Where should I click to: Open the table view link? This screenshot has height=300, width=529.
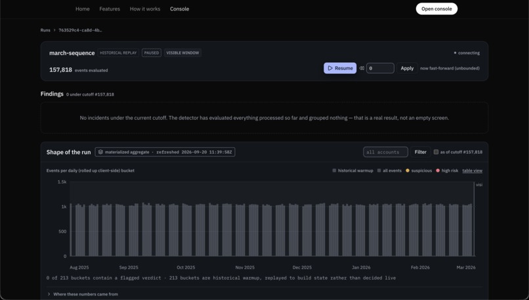tap(473, 171)
